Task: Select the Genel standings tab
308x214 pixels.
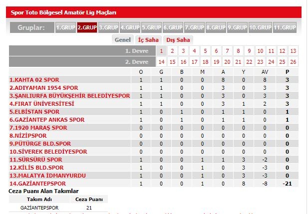Action: point(123,40)
